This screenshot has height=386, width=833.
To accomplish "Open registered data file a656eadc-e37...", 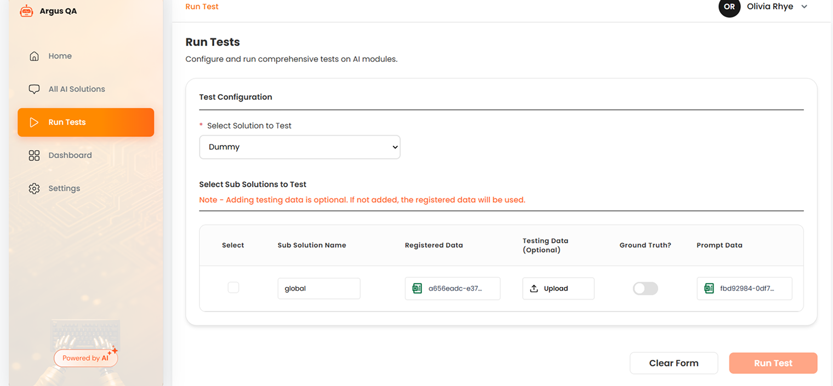I will (452, 289).
